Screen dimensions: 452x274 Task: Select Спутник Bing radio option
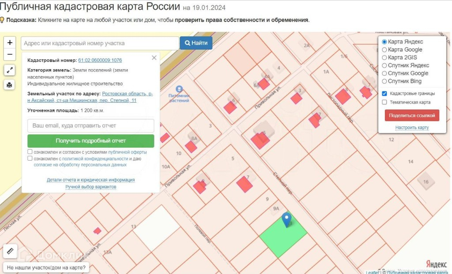384,81
